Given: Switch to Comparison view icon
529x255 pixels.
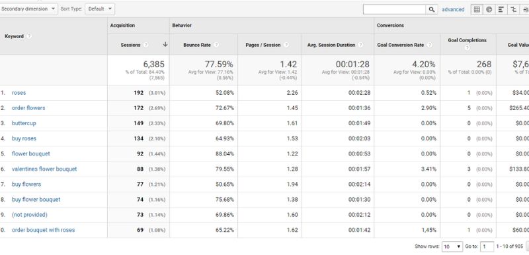Looking at the screenshot, I should 513,9.
